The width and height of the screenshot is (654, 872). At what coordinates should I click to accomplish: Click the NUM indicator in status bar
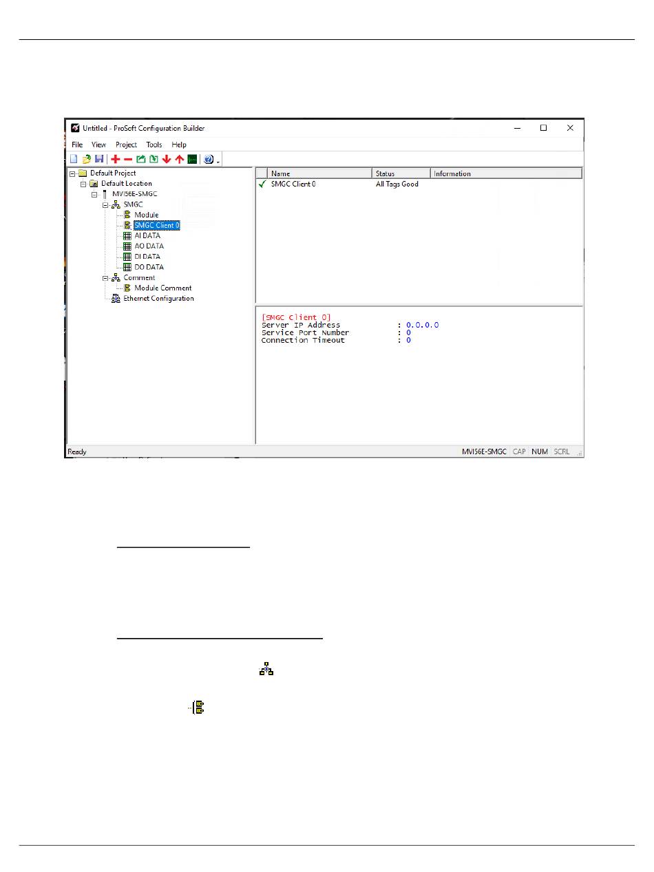540,451
